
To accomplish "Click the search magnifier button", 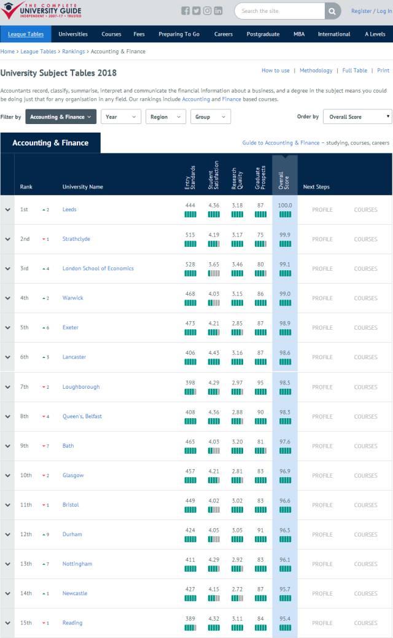I will pos(332,11).
